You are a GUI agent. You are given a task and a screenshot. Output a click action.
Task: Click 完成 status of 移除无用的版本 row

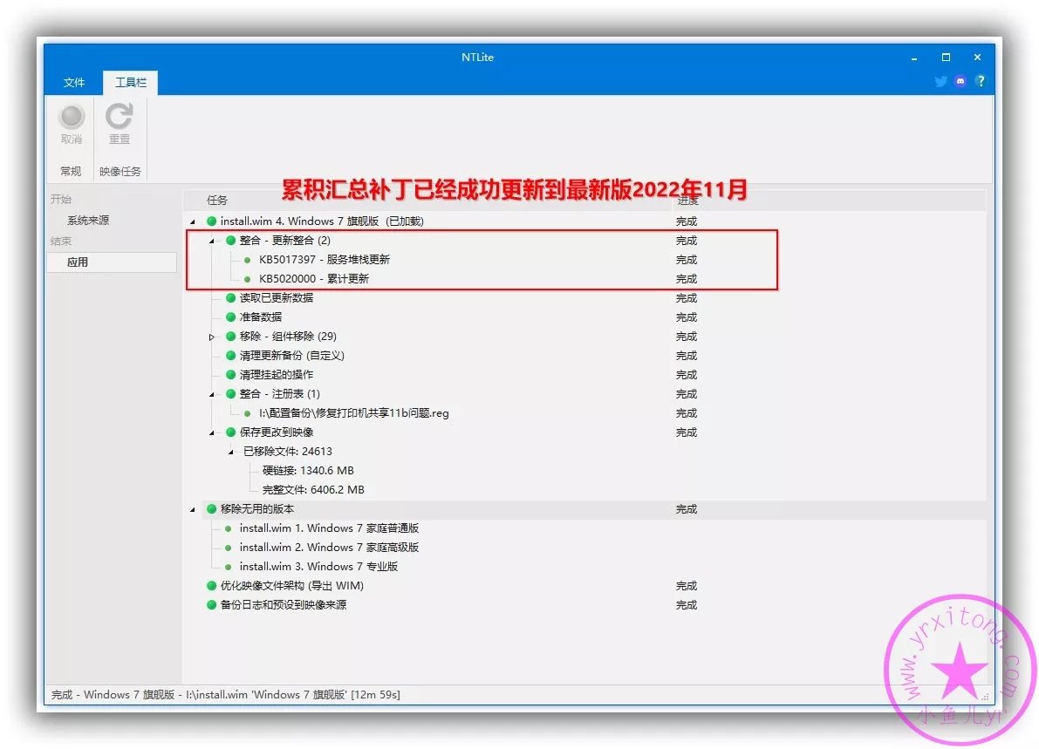point(687,509)
